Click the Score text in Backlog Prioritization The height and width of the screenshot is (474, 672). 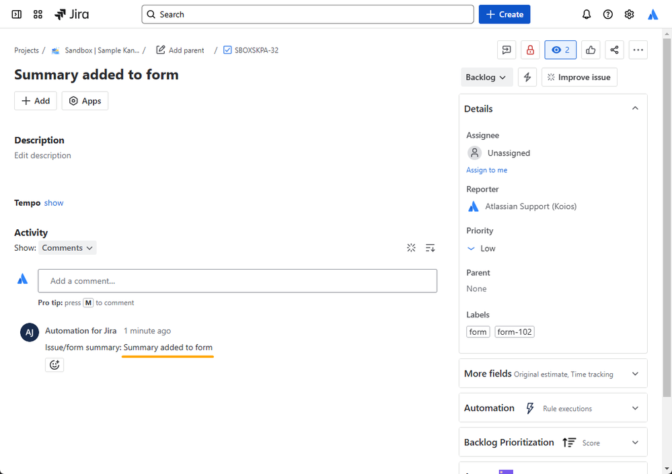click(591, 443)
